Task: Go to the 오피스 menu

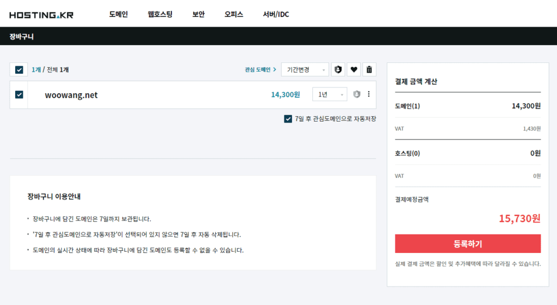Action: pyautogui.click(x=234, y=14)
